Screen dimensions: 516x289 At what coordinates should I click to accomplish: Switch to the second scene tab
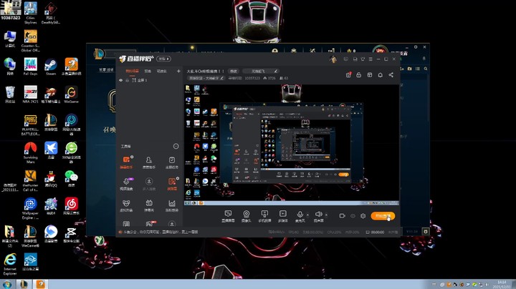148,71
